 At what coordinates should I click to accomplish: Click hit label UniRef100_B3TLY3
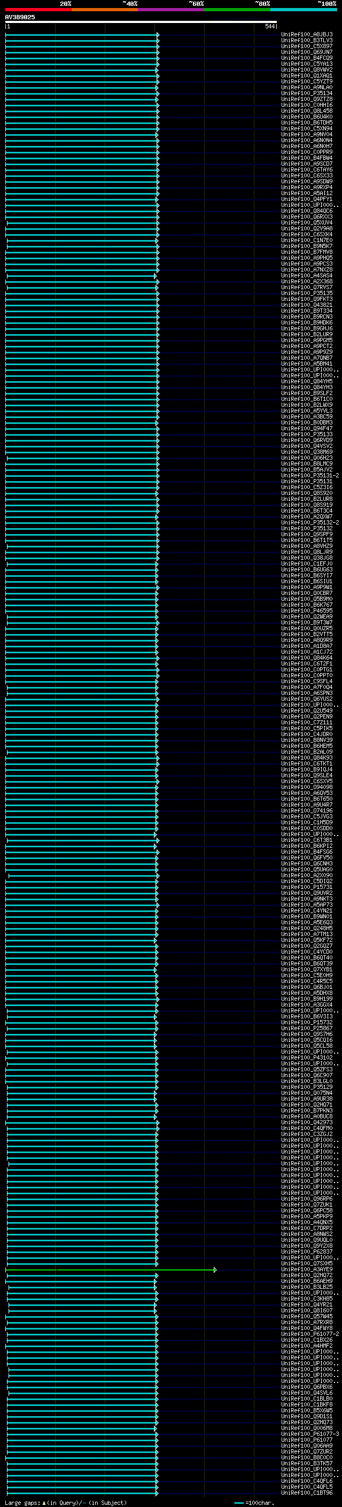(306, 41)
